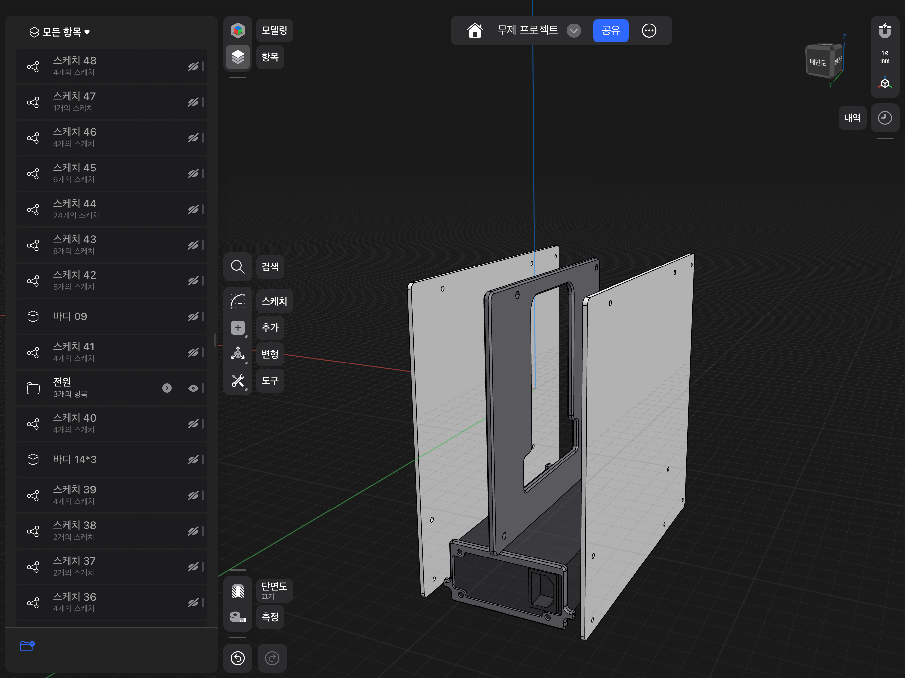This screenshot has width=905, height=678.
Task: Click the 스케치 tool label
Action: pos(274,301)
